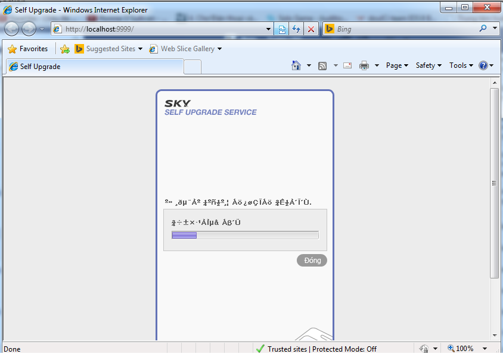Viewport: 503px width, 357px height.
Task: Click the Compatibility View icon in address bar
Action: pos(282,29)
